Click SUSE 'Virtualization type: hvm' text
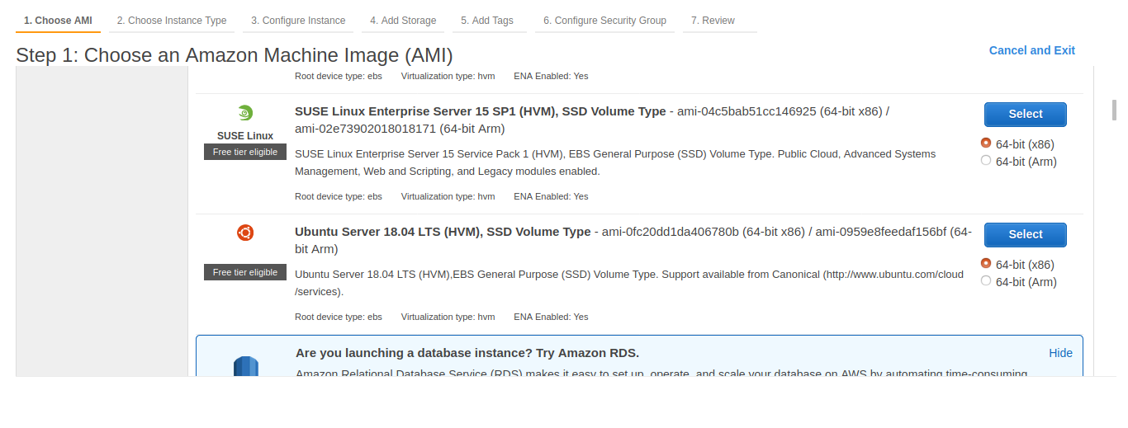1128x428 pixels. pyautogui.click(x=448, y=196)
